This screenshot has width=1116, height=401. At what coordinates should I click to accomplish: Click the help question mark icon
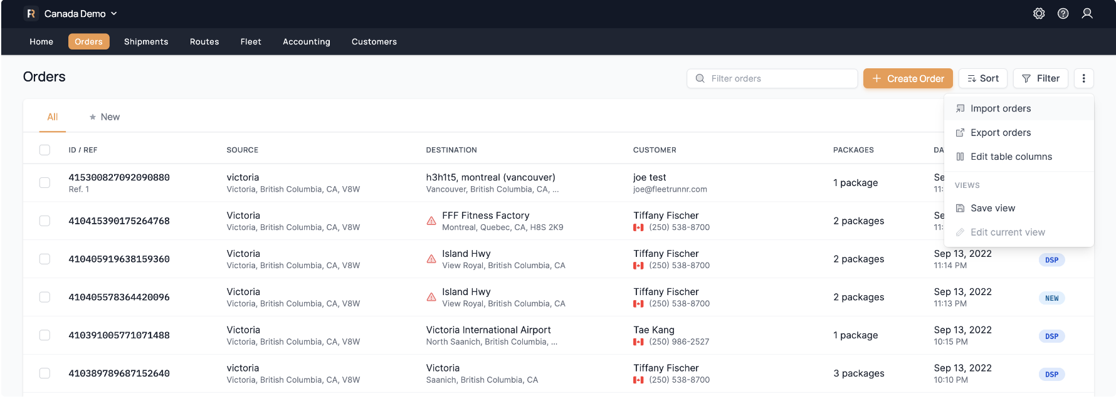point(1063,14)
